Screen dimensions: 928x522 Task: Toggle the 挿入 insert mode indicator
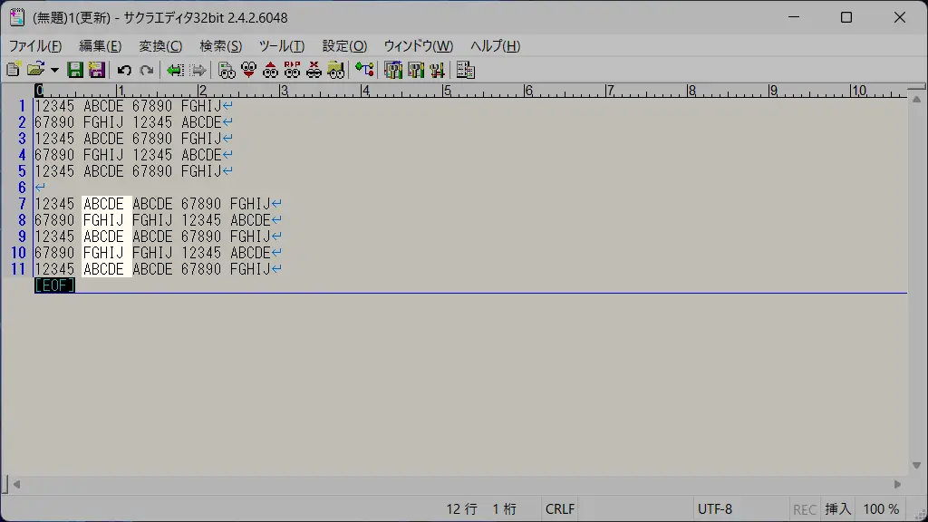coord(837,509)
